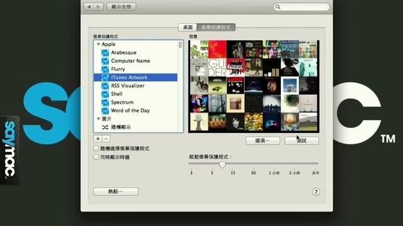The width and height of the screenshot is (403, 226).
Task: Switch to the 桌面 tab
Action: 188,27
